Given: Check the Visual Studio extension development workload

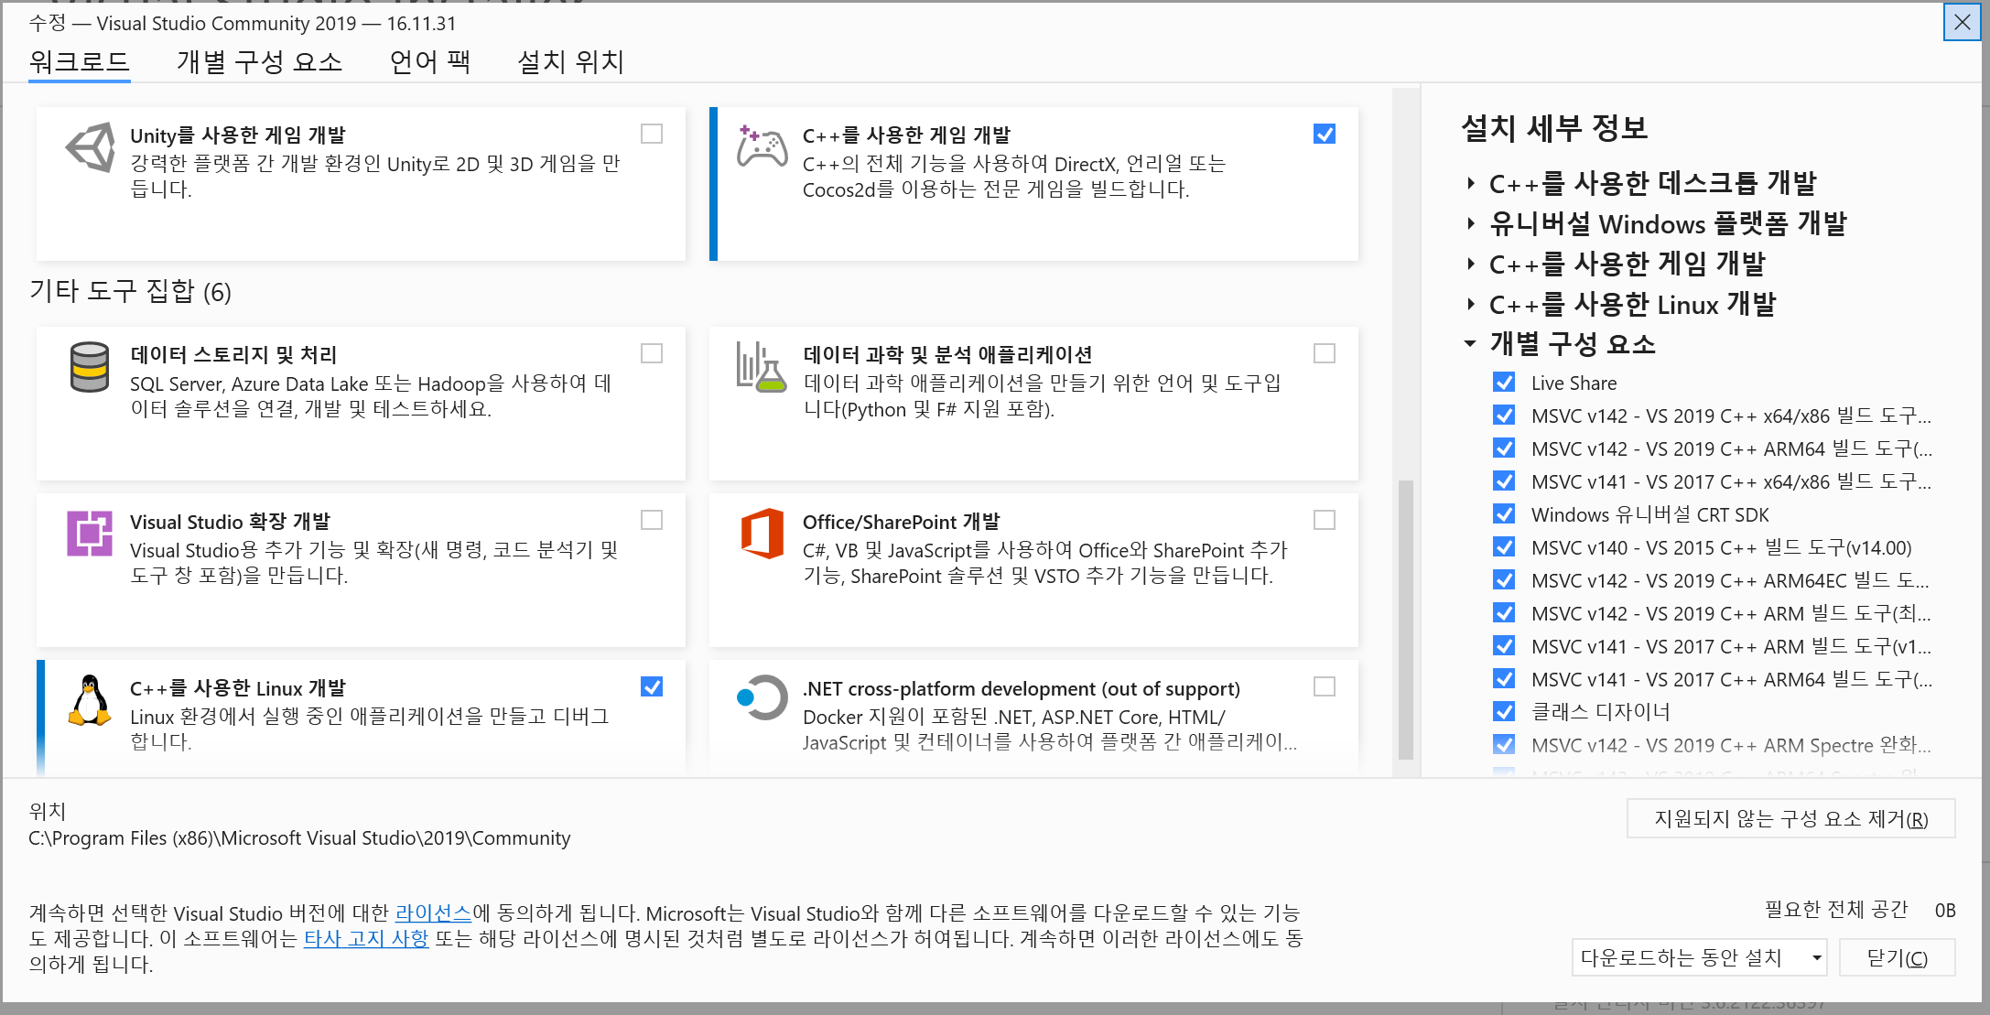Looking at the screenshot, I should click(x=652, y=520).
